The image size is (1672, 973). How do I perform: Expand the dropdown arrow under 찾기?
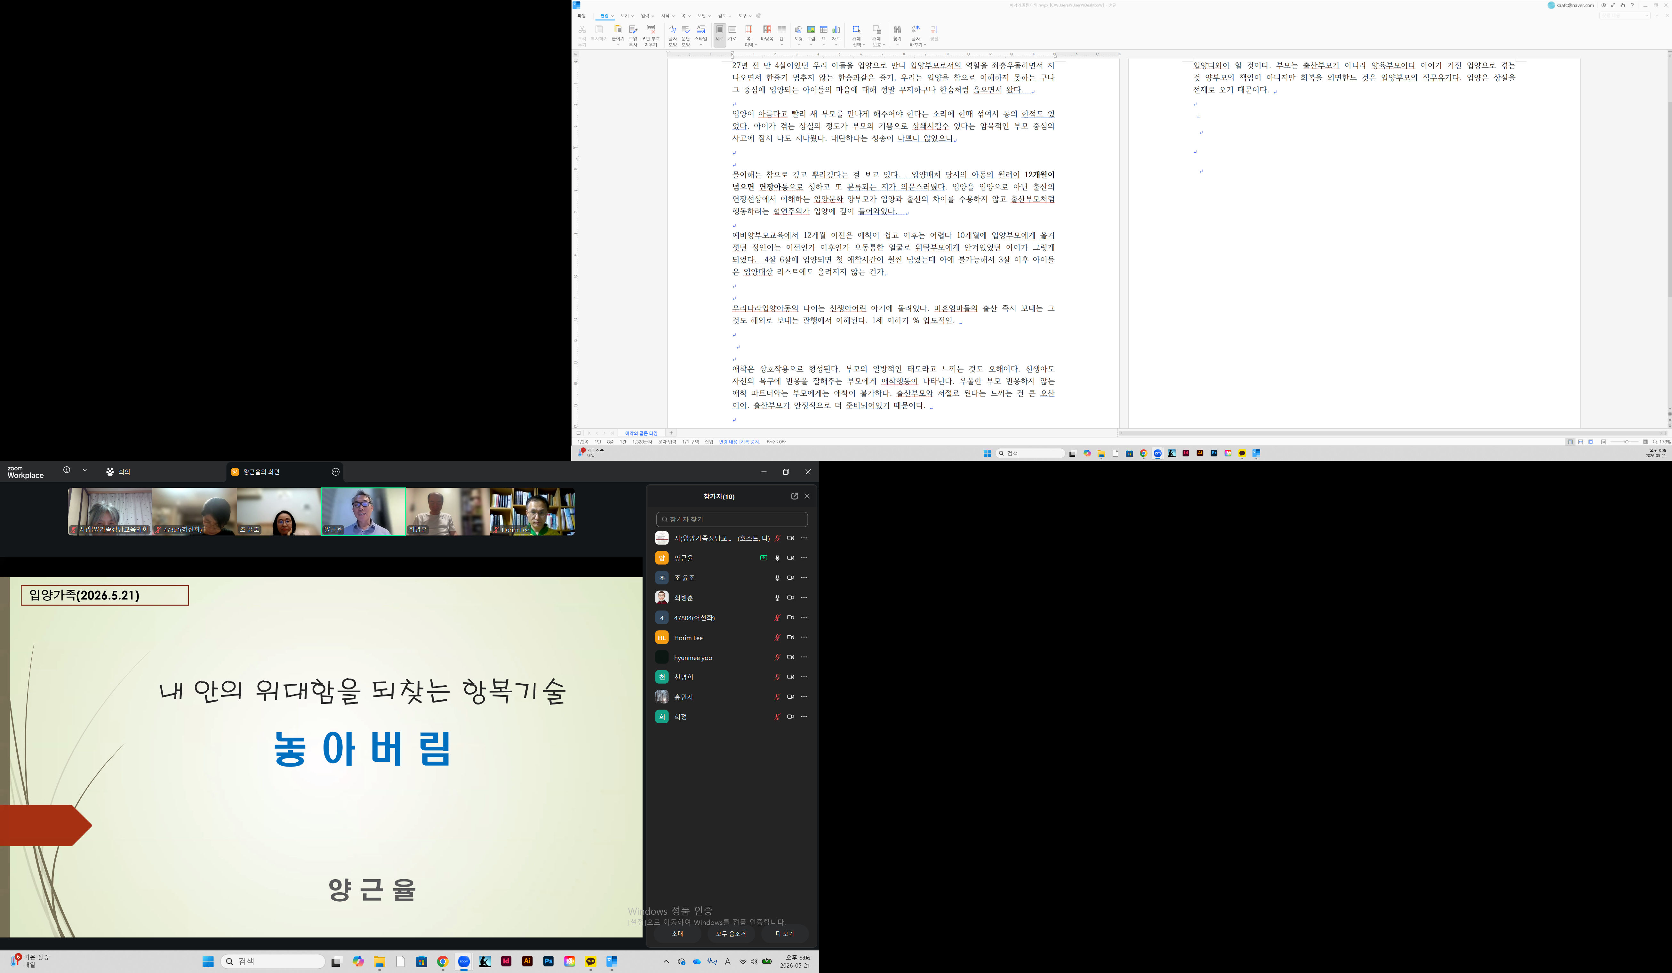point(897,44)
